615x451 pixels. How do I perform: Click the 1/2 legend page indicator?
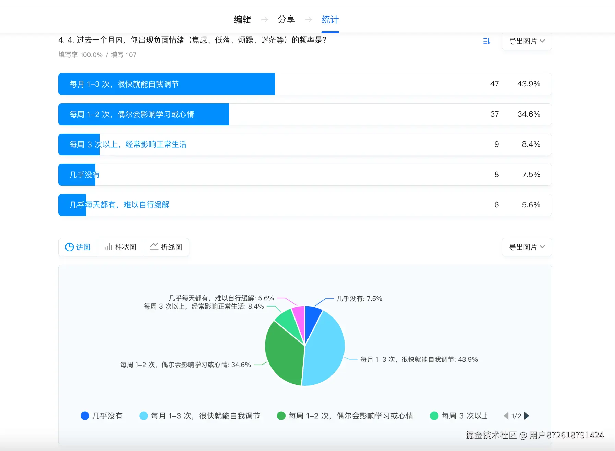click(x=516, y=416)
